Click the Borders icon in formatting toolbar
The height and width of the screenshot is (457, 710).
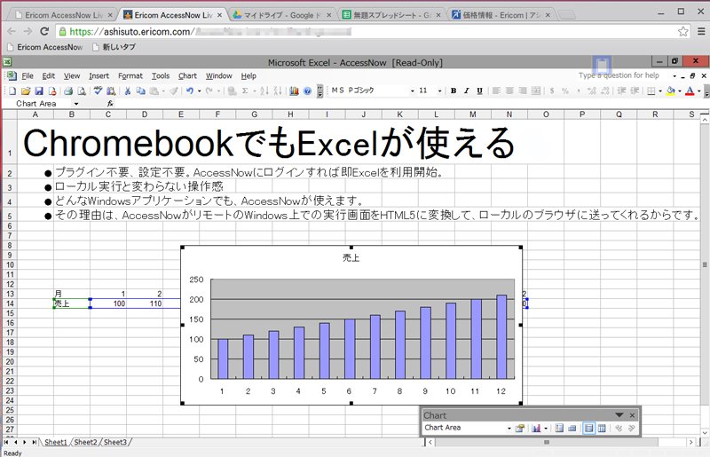(651, 91)
